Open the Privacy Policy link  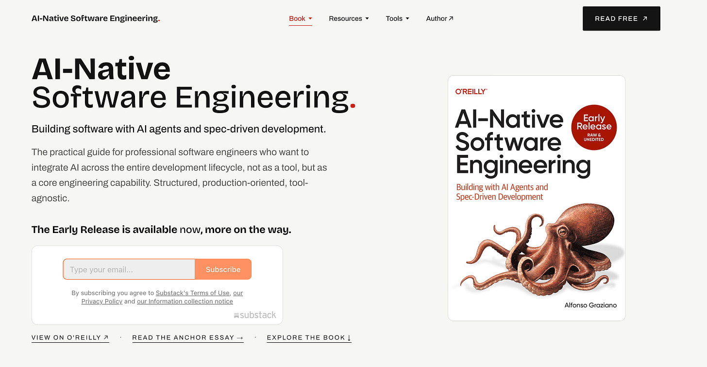[102, 301]
